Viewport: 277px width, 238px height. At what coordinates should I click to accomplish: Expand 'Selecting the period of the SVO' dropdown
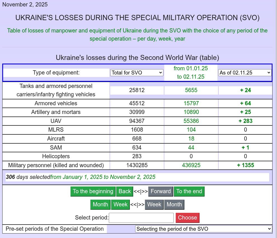[203, 229]
